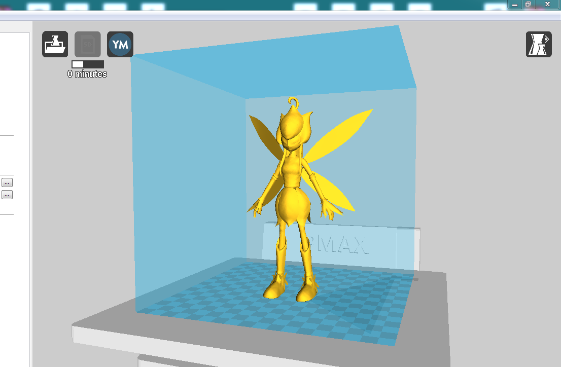Click the "0 minutes" print time text
The height and width of the screenshot is (367, 561).
pyautogui.click(x=87, y=74)
